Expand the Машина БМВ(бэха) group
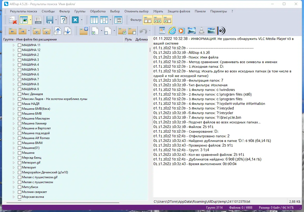 pyautogui.click(x=13, y=109)
